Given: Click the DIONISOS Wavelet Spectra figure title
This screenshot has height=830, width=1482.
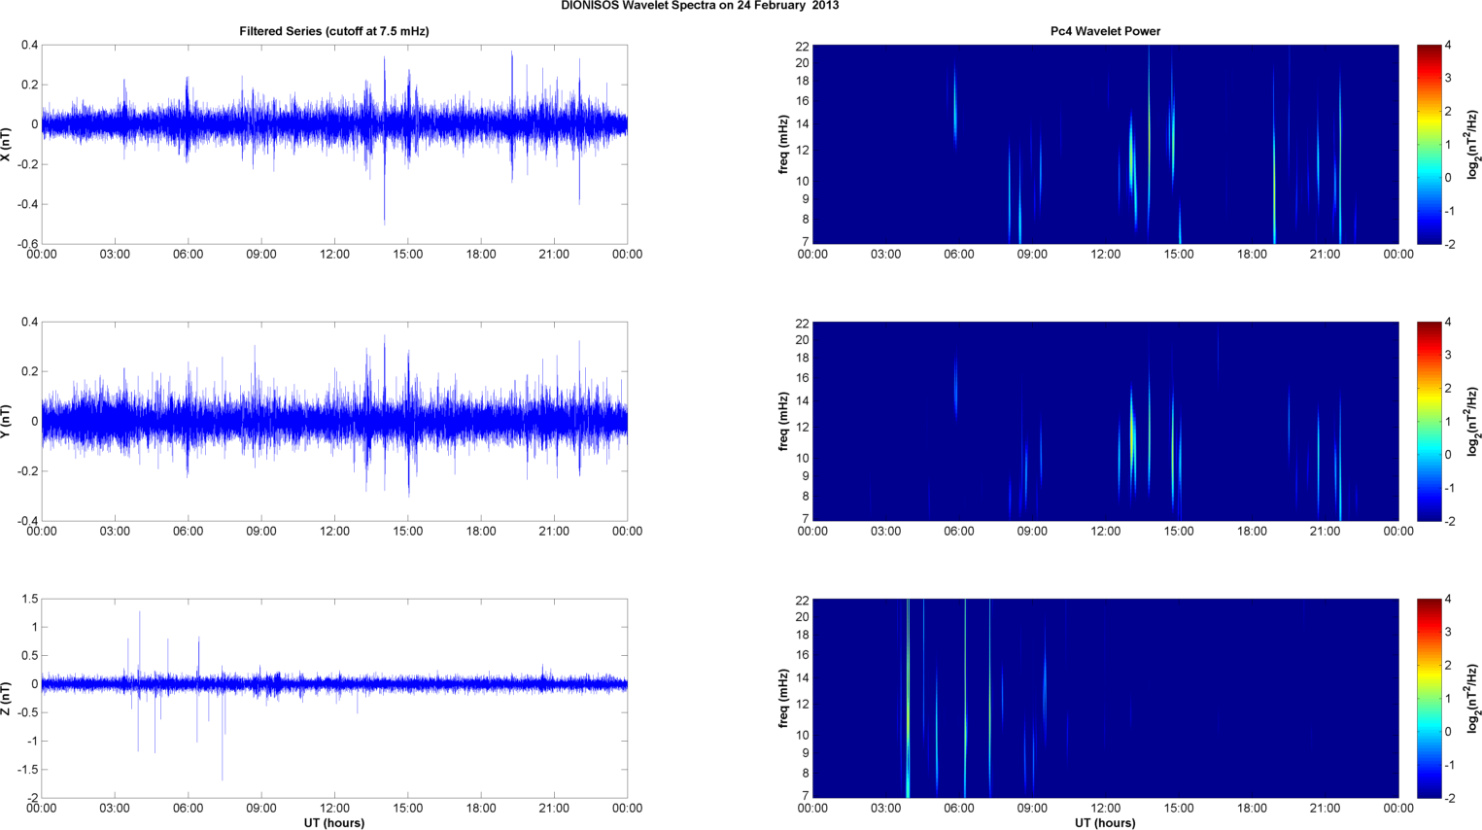Looking at the screenshot, I should [700, 6].
